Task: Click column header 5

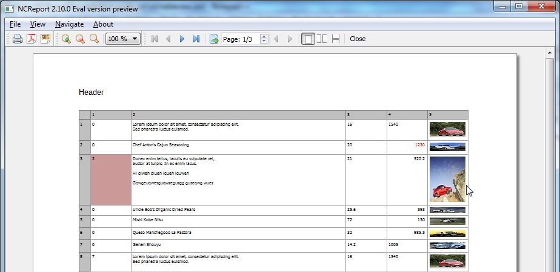Action: point(448,115)
